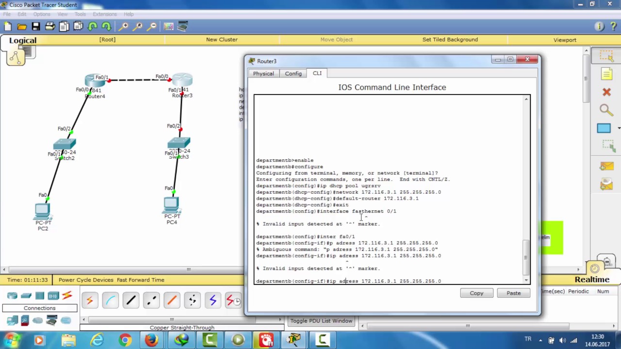This screenshot has height=349, width=621.
Task: Select WAN Emulation cloud category
Action: click(38, 320)
